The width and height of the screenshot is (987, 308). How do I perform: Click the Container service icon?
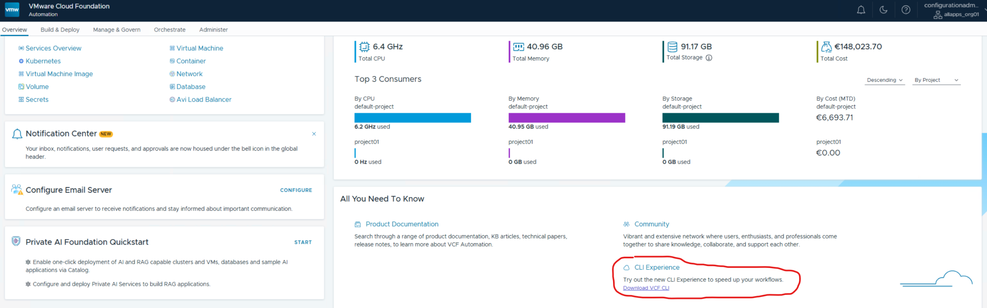tap(172, 61)
